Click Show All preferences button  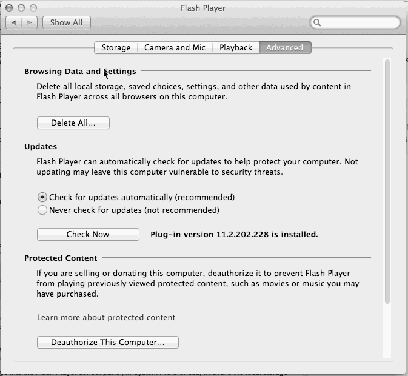(x=66, y=22)
